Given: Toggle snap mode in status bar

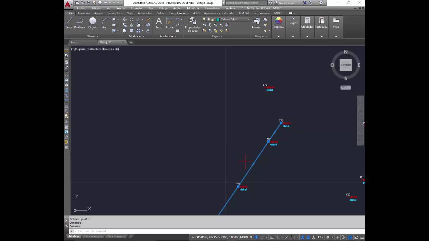Looking at the screenshot, I should click(x=262, y=237).
